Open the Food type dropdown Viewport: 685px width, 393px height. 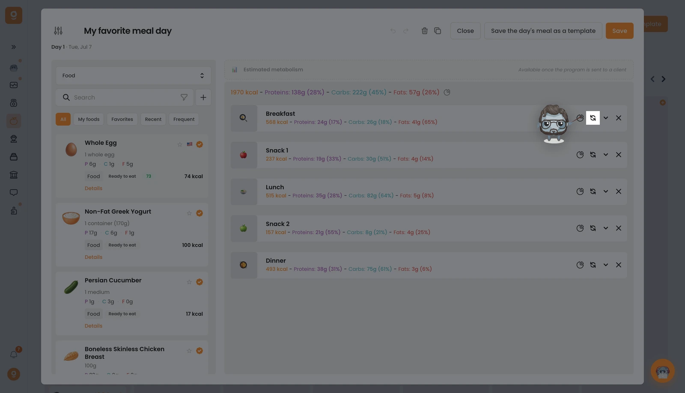click(134, 76)
